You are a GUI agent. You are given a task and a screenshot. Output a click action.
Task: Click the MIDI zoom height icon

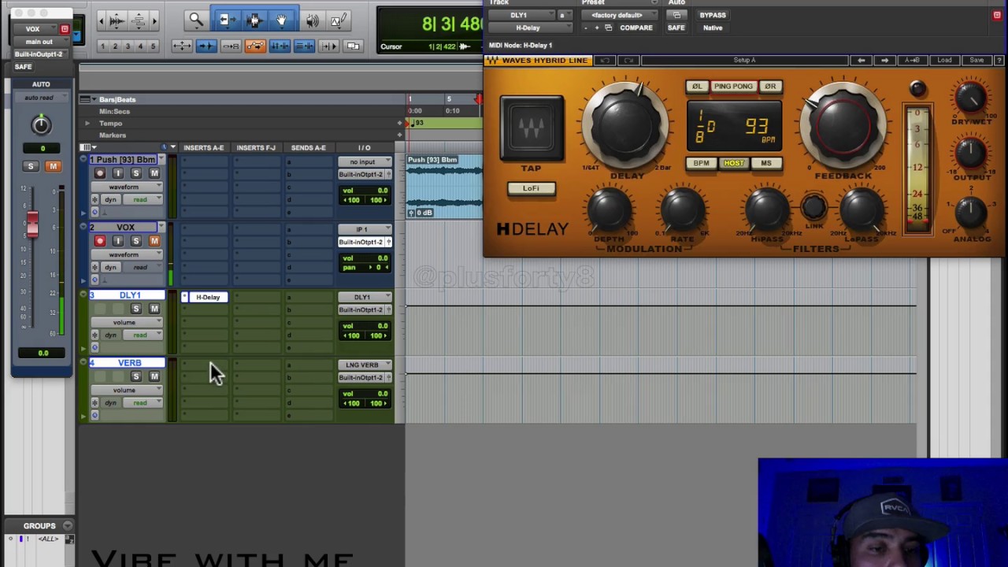pos(139,20)
